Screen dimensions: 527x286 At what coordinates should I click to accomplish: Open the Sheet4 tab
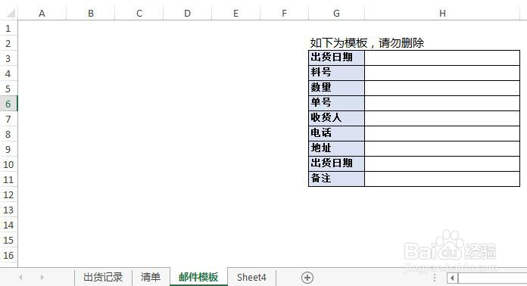[x=251, y=277]
